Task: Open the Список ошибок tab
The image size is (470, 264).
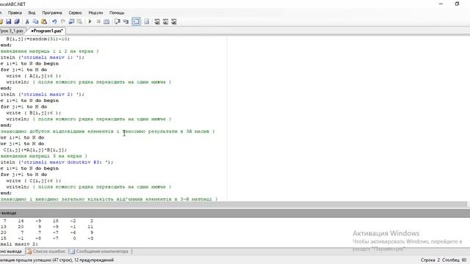Action: pos(46,252)
